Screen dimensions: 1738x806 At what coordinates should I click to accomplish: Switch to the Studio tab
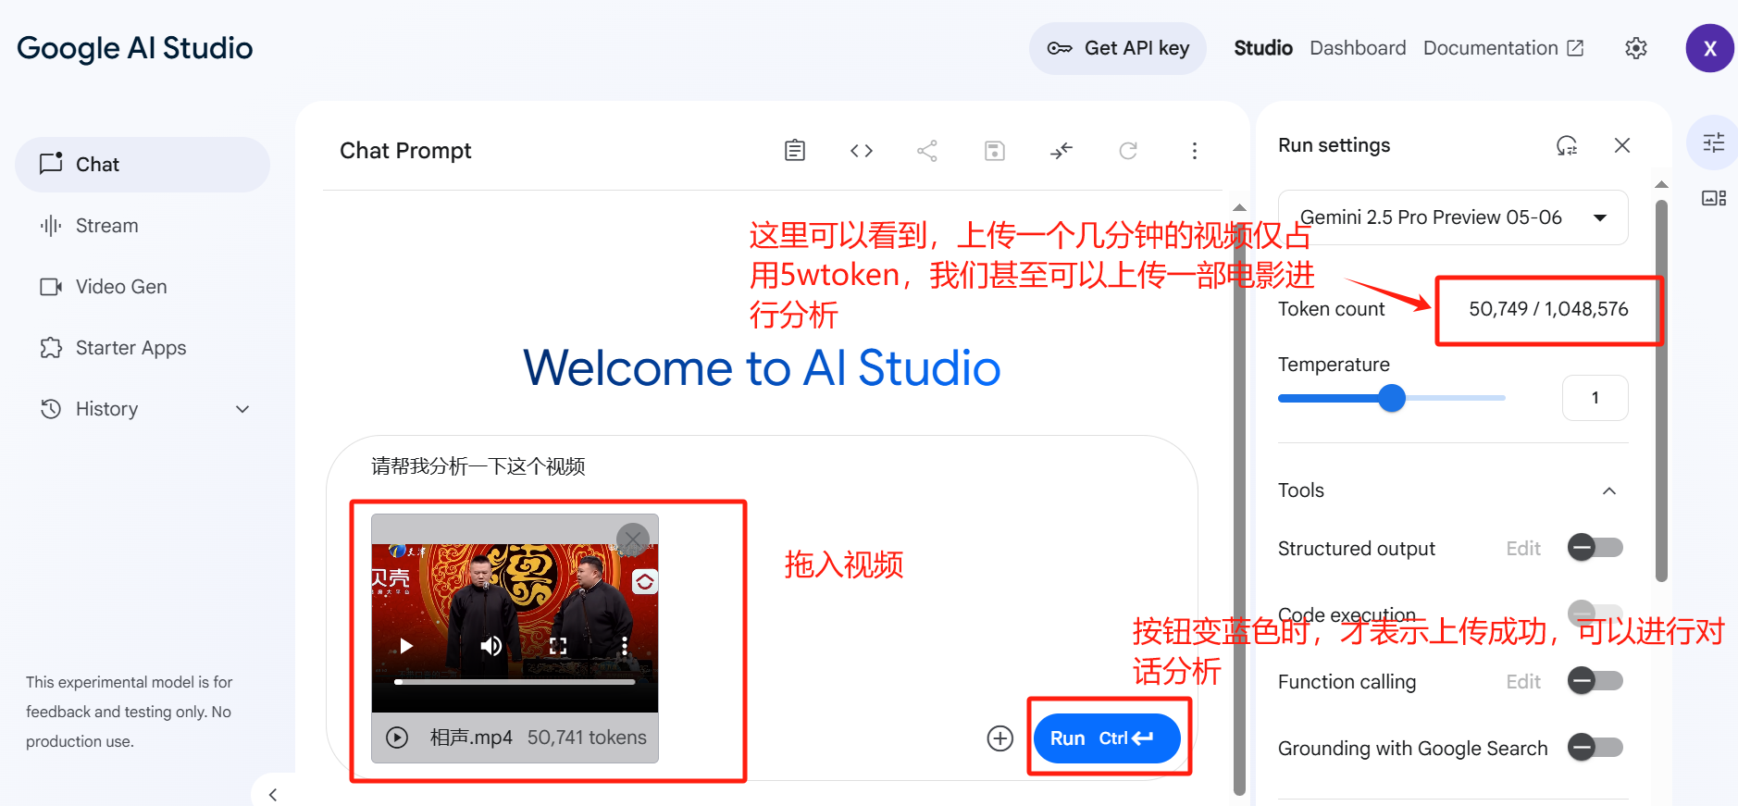[x=1263, y=48]
